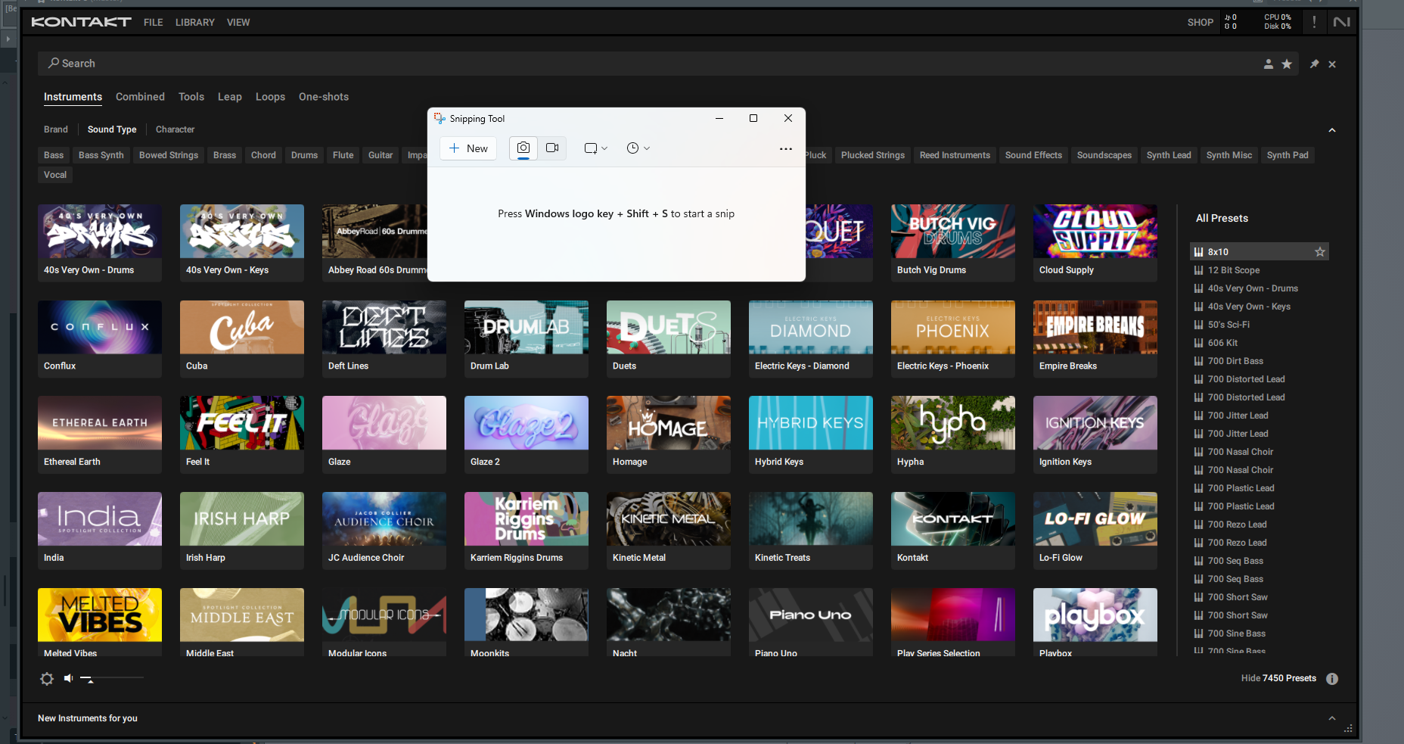Toggle the Drums sound type tag
This screenshot has height=744, width=1404.
point(304,155)
